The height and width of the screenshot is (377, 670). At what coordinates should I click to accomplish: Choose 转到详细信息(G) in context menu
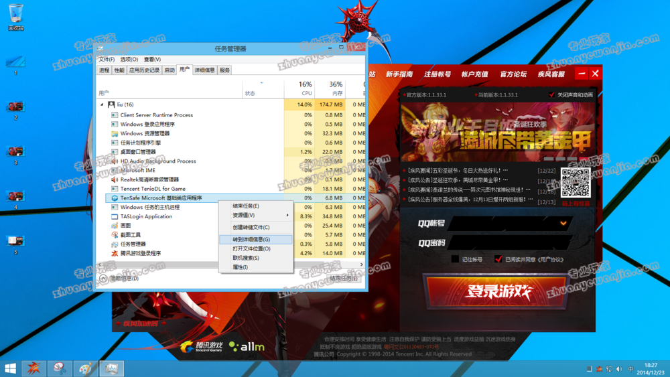(x=256, y=239)
